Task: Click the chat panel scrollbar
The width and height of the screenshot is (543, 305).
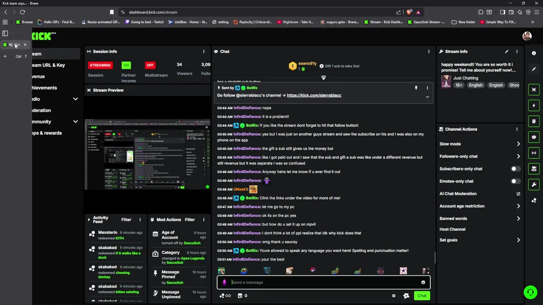Action: click(x=435, y=258)
